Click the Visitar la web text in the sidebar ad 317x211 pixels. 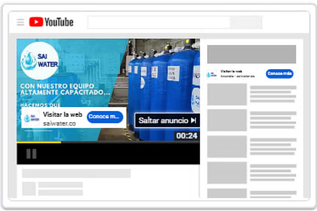tap(231, 71)
